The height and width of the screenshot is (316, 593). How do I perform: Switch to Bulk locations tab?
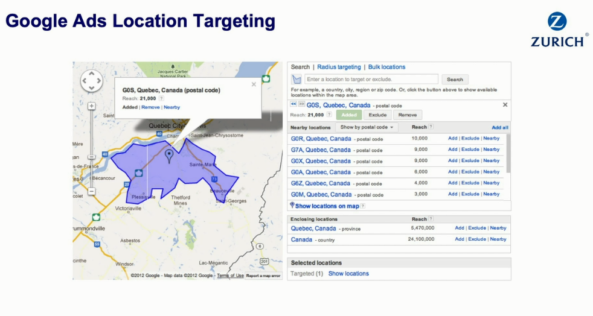[386, 67]
